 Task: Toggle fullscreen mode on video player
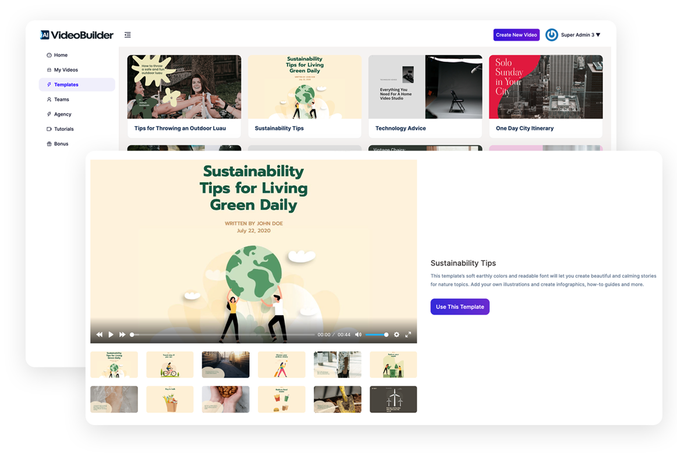[x=408, y=334]
